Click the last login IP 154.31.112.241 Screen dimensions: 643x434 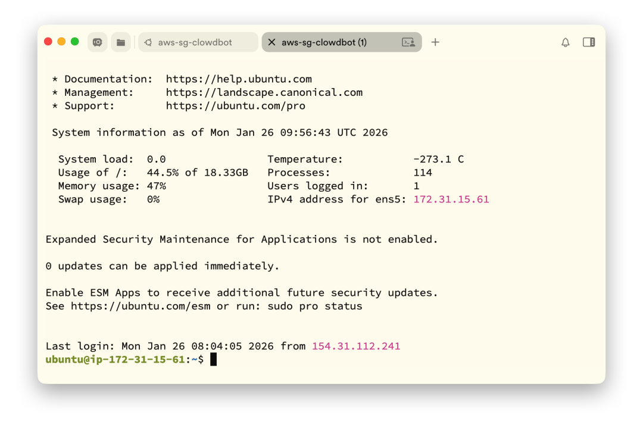[x=356, y=346]
